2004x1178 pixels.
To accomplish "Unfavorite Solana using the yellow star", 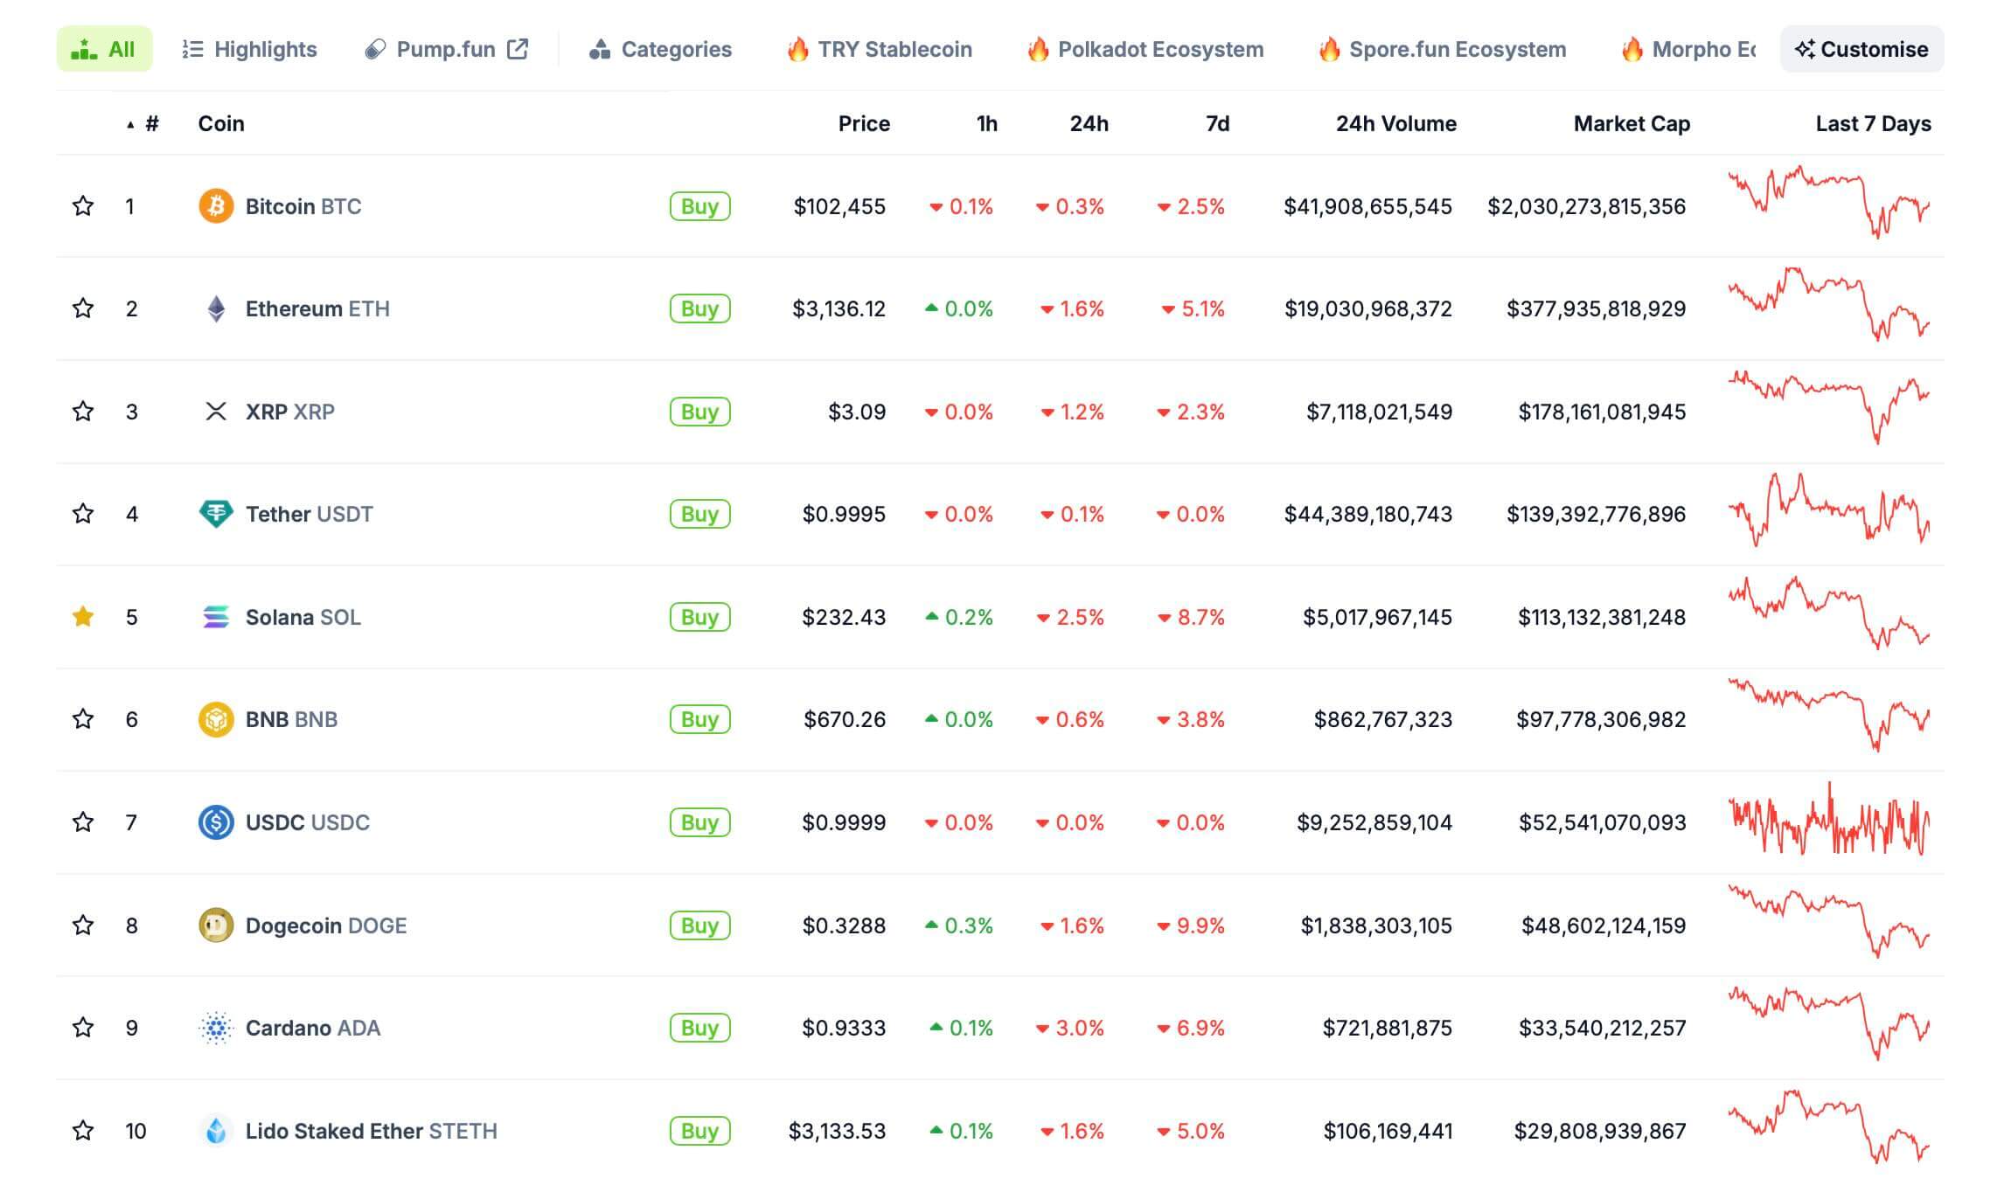I will (83, 617).
